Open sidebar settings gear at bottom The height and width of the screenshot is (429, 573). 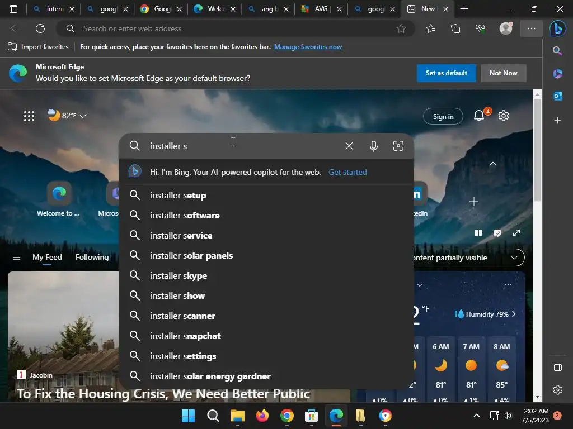pyautogui.click(x=558, y=390)
